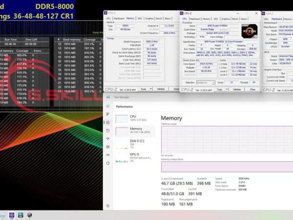Switch to Graphics tab in front CPU-Z window
Viewport: 293px width, 220px height.
pos(225,19)
